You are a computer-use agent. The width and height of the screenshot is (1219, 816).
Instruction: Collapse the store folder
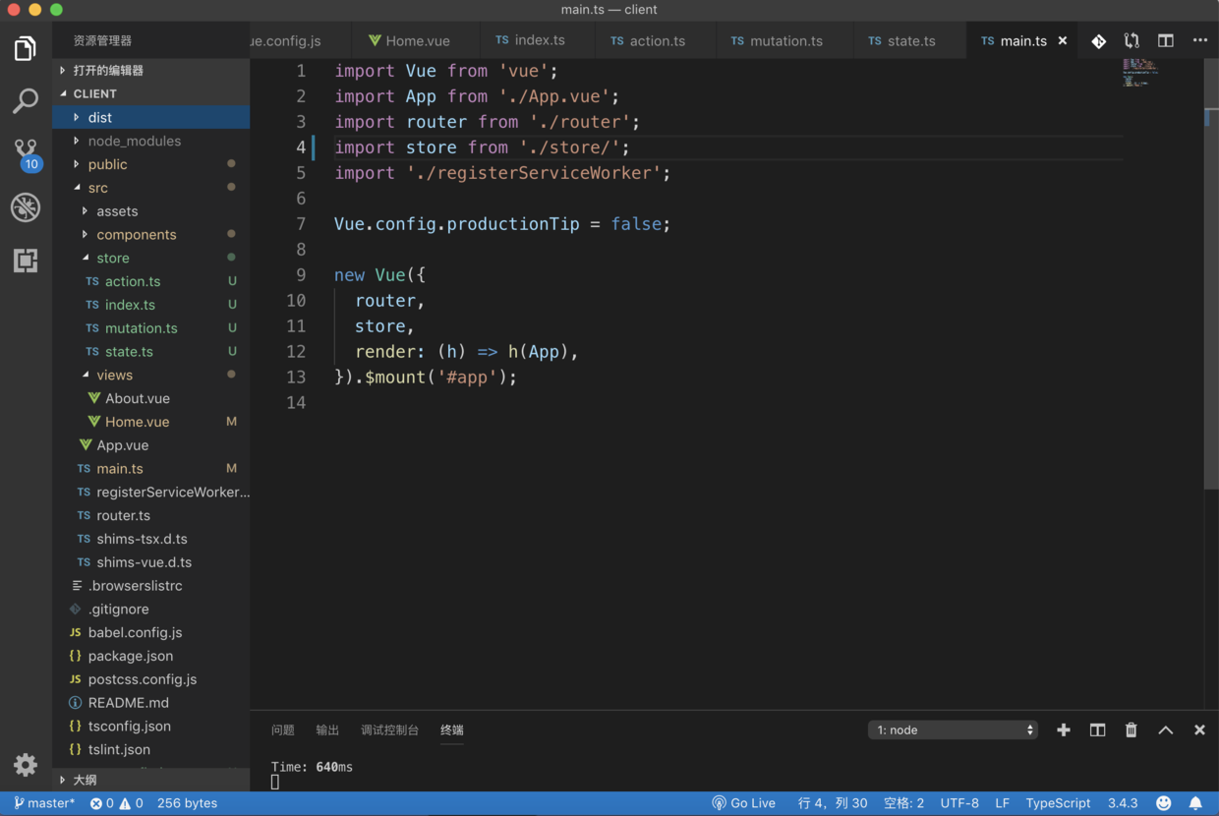[x=112, y=258]
